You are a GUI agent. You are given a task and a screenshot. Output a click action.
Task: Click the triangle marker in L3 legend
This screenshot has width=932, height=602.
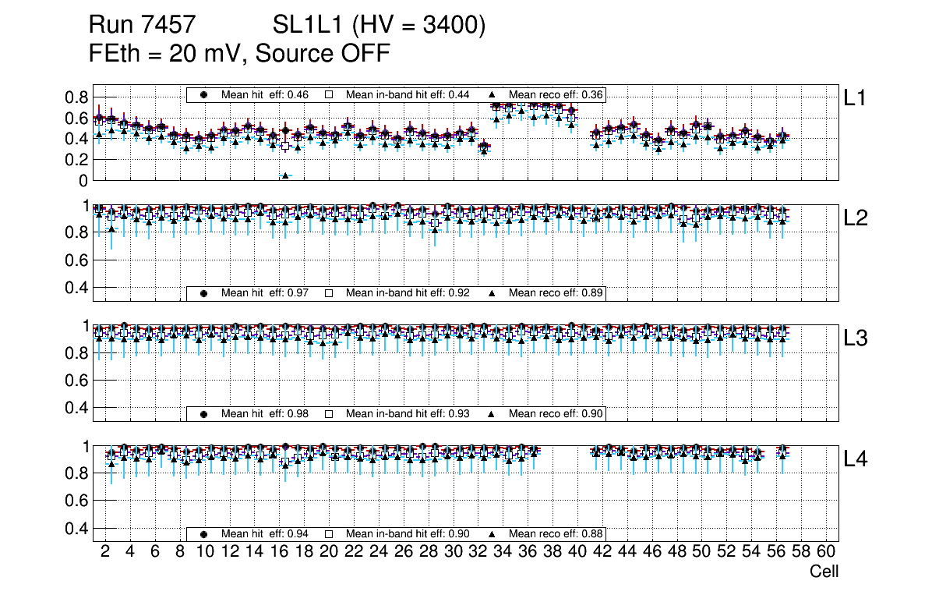492,413
